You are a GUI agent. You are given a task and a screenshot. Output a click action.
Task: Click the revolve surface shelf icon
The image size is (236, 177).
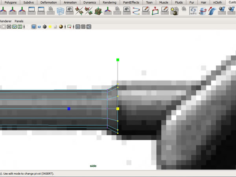tap(203, 11)
